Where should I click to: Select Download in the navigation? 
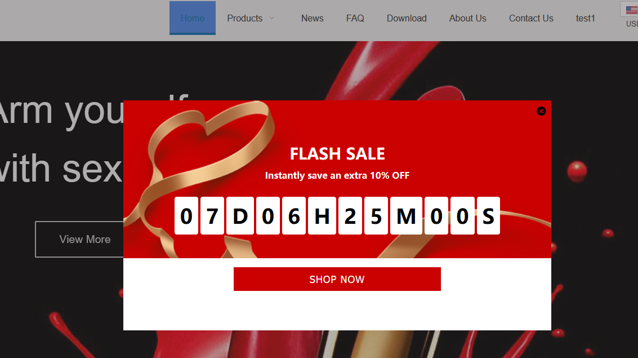407,19
